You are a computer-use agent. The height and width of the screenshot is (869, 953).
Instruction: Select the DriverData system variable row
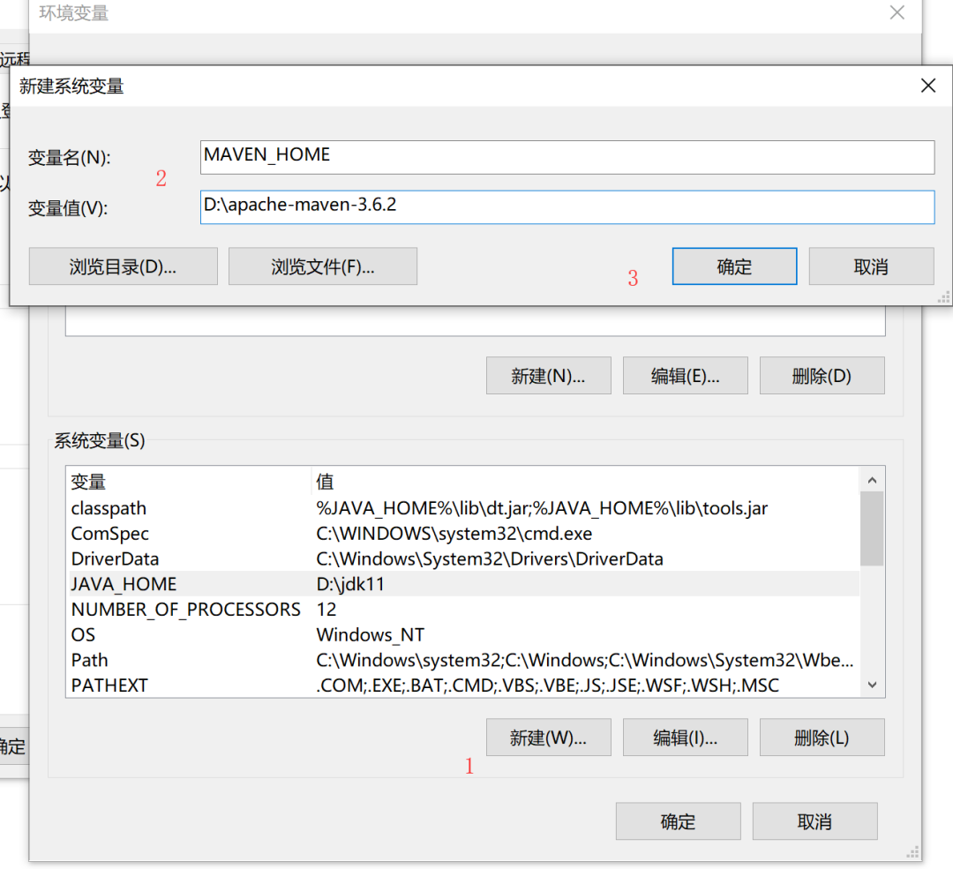pyautogui.click(x=463, y=558)
